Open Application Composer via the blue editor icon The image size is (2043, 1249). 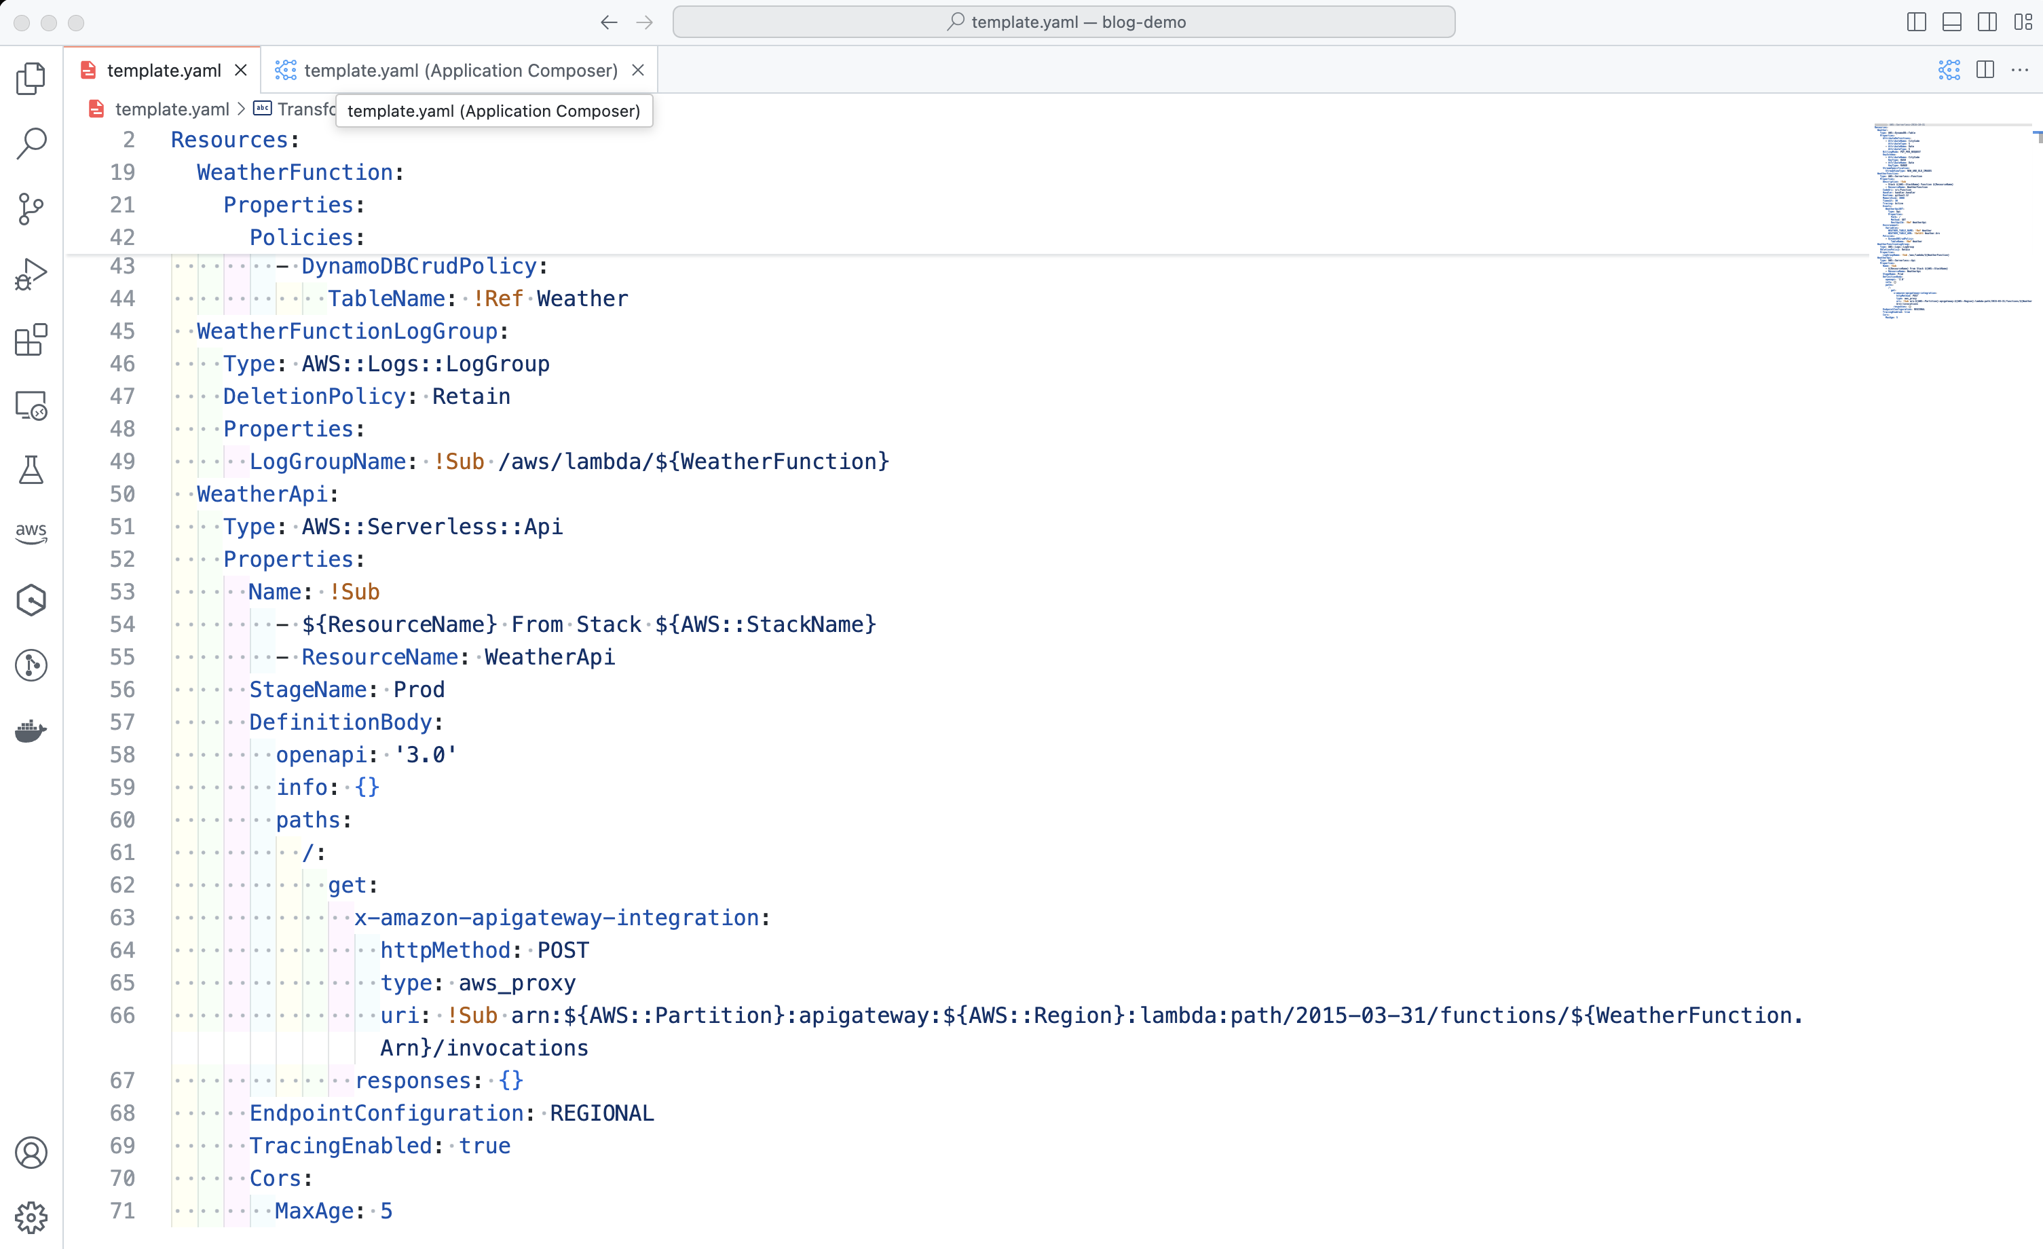pyautogui.click(x=1949, y=71)
